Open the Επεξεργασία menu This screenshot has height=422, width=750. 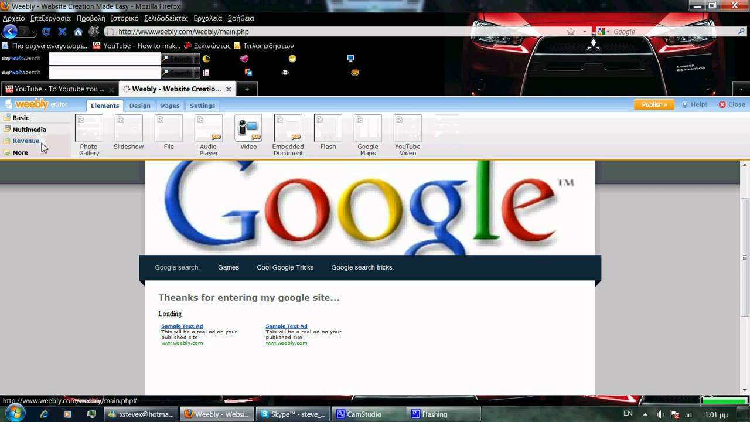[50, 18]
